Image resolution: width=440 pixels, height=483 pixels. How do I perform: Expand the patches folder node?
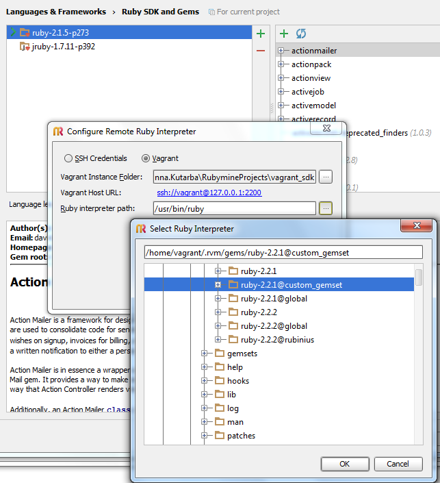[205, 436]
